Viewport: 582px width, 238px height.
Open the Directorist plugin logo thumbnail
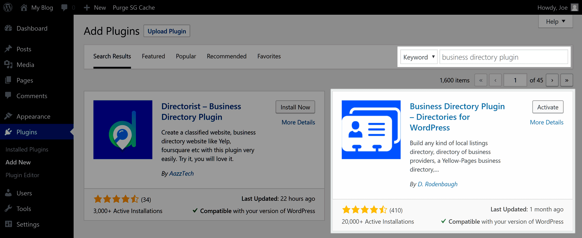[123, 130]
